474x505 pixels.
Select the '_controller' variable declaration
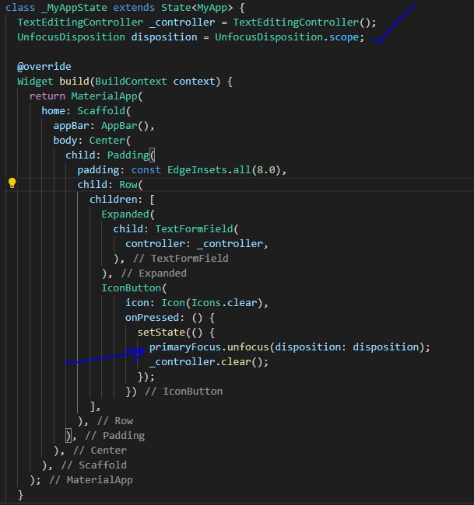point(182,23)
